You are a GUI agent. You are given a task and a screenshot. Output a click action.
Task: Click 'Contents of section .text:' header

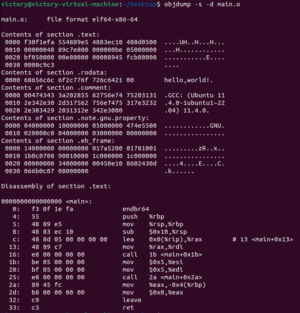(x=50, y=35)
